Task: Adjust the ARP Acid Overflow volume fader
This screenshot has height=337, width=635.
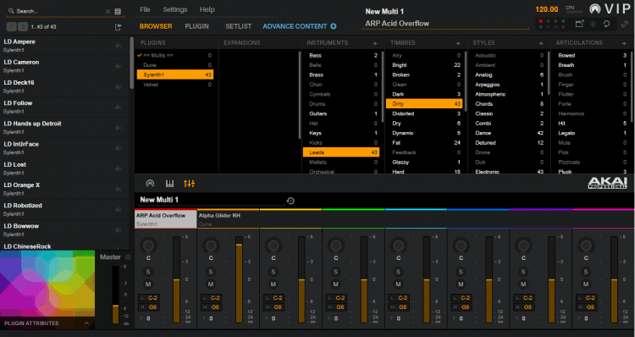Action: click(177, 280)
